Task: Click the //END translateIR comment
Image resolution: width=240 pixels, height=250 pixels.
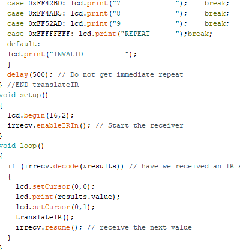Action: point(43,85)
